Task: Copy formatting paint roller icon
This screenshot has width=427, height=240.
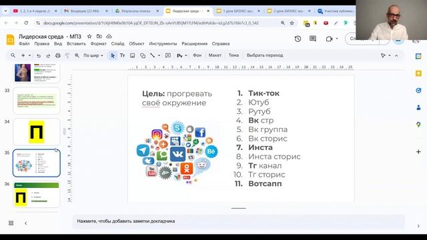Action: click(x=67, y=55)
